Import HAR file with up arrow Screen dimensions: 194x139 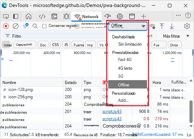(162, 26)
